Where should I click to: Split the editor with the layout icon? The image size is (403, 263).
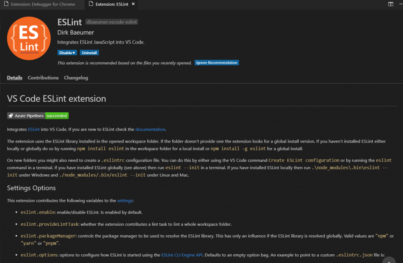(390, 4)
